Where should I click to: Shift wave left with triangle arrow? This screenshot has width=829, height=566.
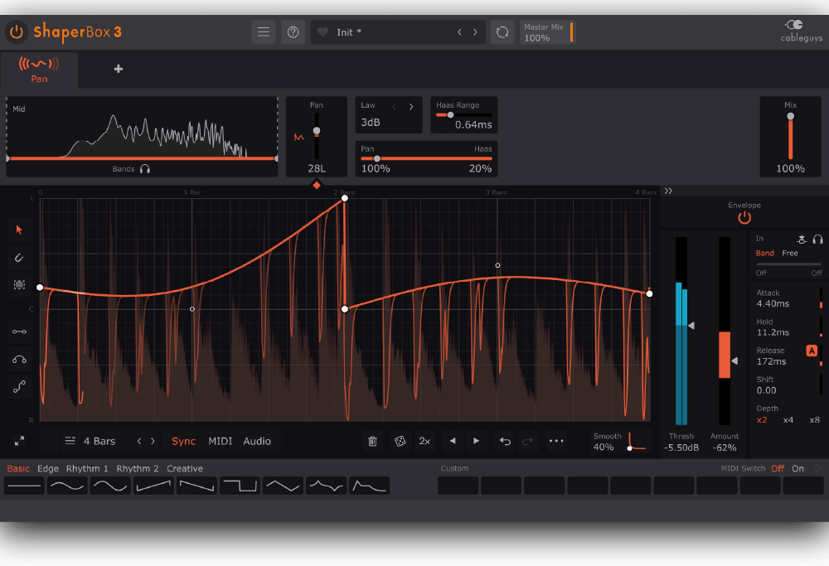[453, 441]
